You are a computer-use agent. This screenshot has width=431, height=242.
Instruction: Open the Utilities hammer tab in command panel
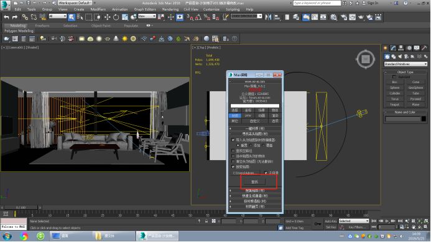424,48
